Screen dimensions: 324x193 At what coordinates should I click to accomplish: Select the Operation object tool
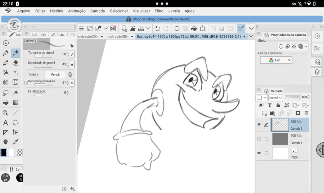(5, 113)
